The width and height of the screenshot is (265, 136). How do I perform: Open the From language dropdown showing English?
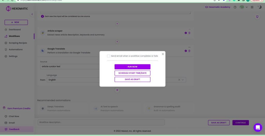pyautogui.click(x=73, y=80)
